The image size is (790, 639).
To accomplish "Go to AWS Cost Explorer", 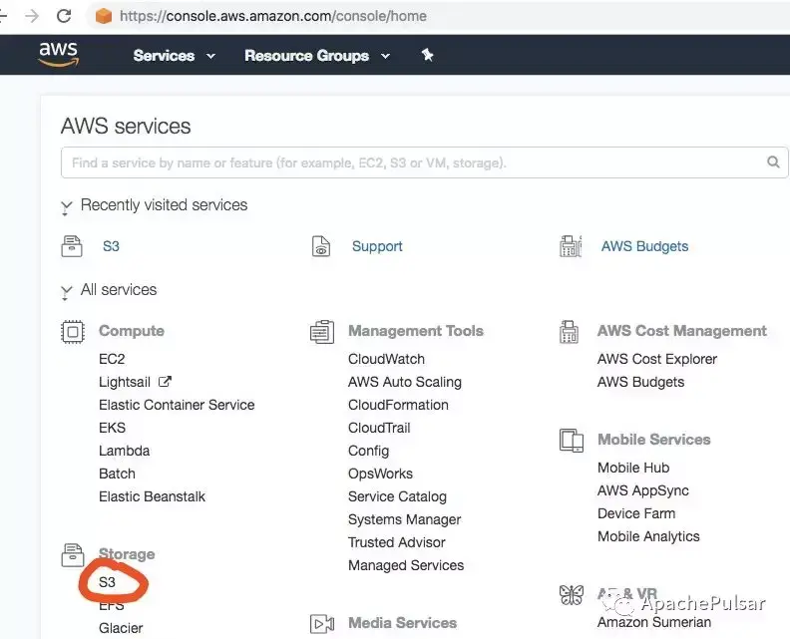I will (656, 359).
